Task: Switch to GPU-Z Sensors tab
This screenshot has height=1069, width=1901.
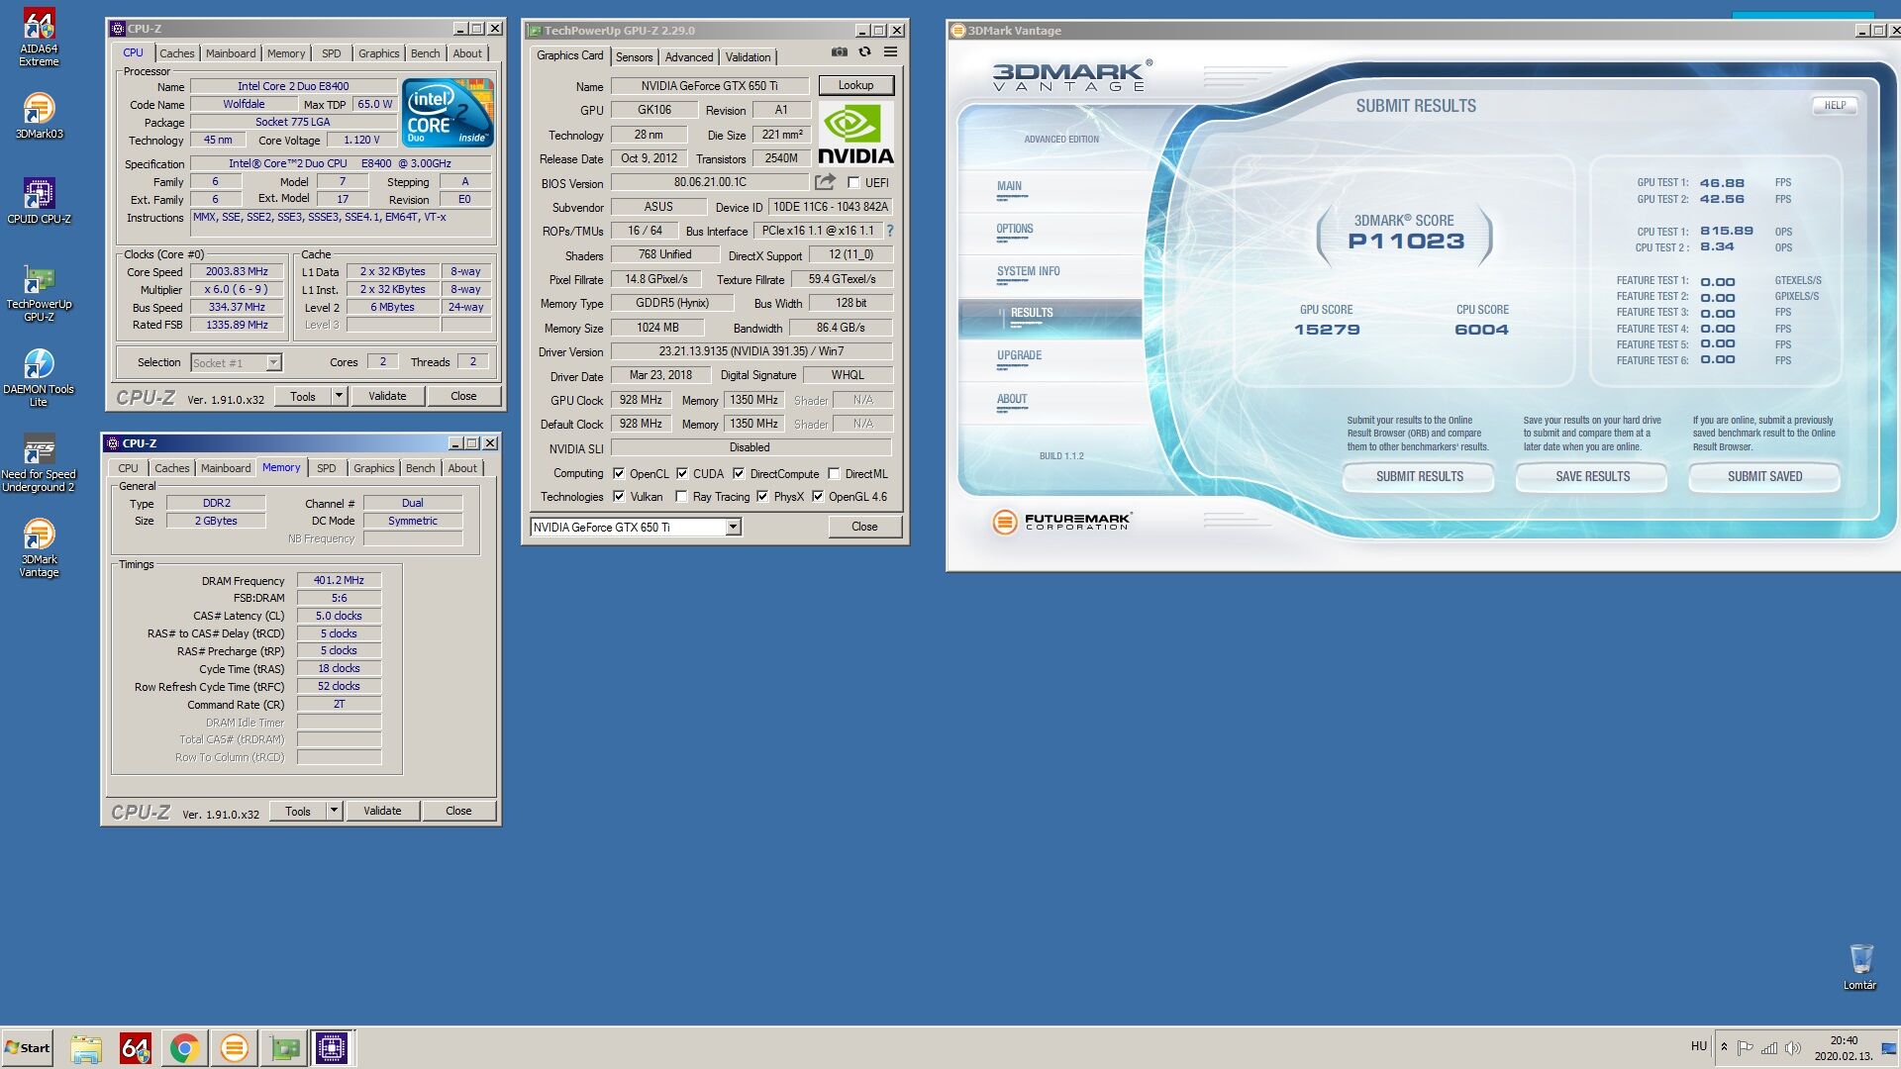Action: pos(634,57)
